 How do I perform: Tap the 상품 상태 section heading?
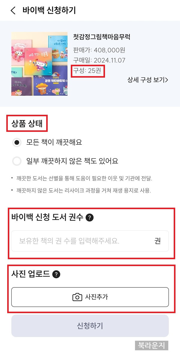pos(27,123)
